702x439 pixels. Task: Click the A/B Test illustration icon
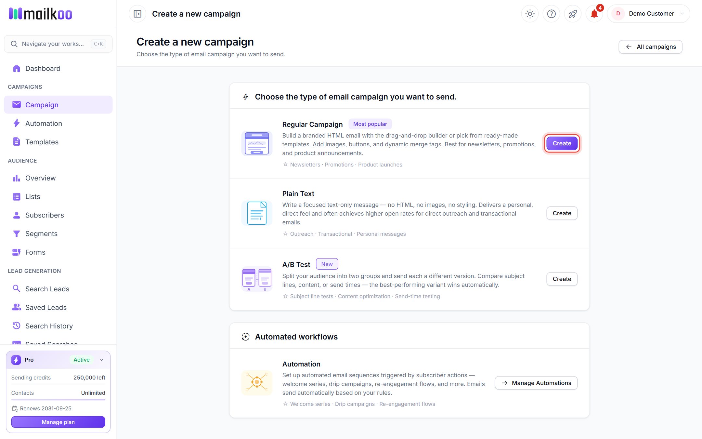coord(257,279)
